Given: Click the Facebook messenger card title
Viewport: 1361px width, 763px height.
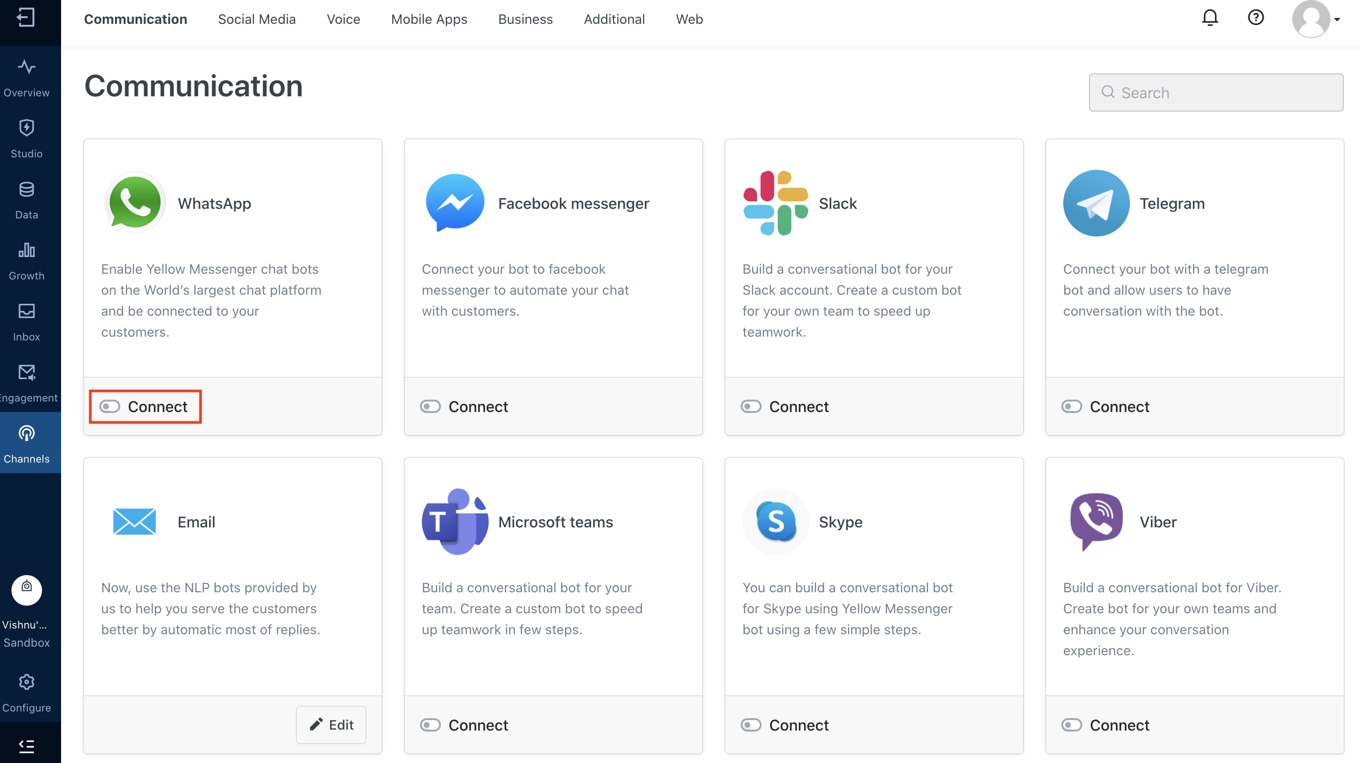Looking at the screenshot, I should 573,203.
